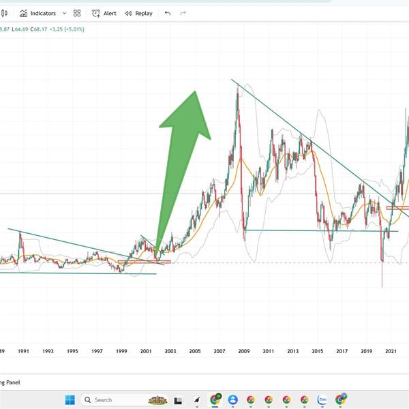The height and width of the screenshot is (409, 409).
Task: Click the 2015 label on time axis
Action: coord(318,351)
